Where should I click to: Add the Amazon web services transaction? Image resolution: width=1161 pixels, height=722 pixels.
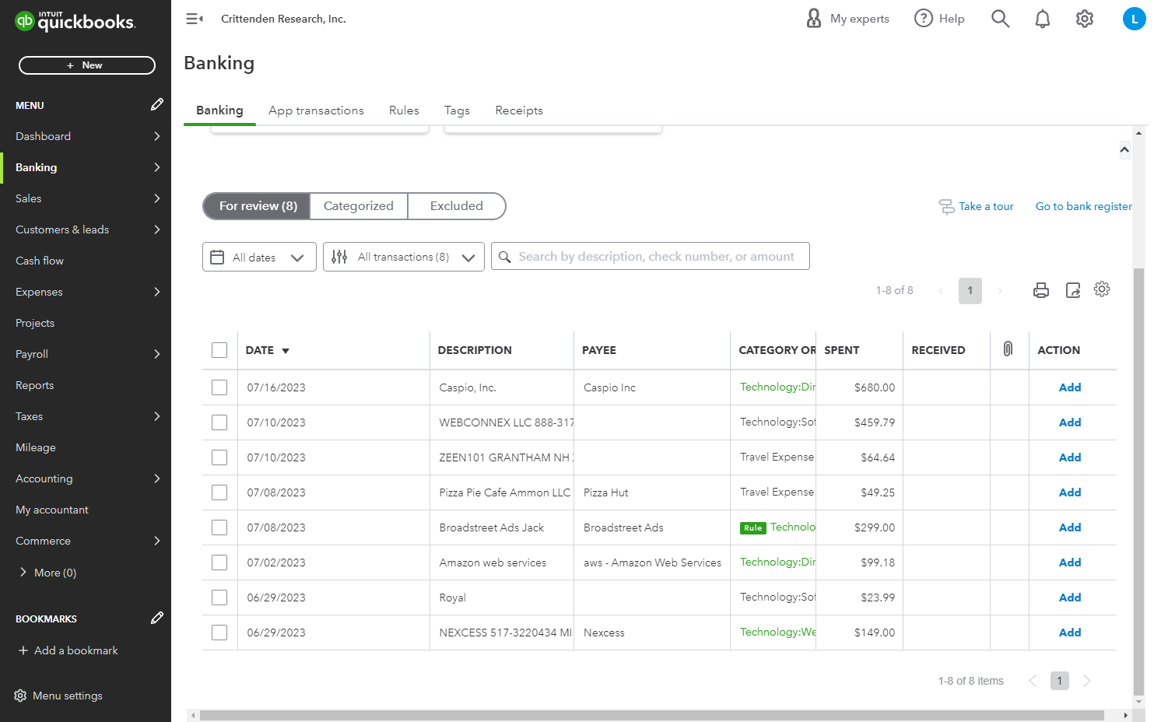point(1070,563)
